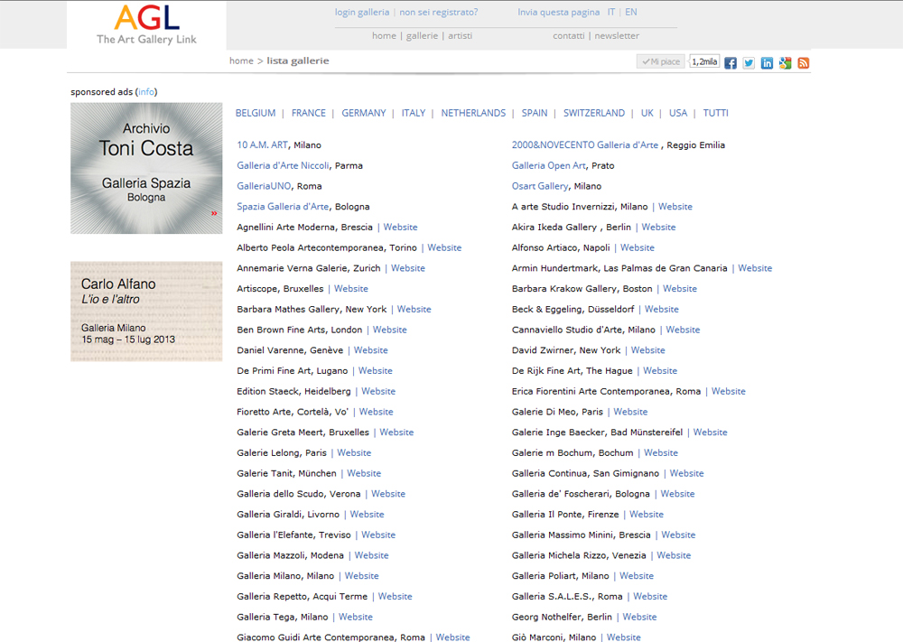Share page via Google icon
Viewport: 903px width, 642px height.
coord(785,63)
